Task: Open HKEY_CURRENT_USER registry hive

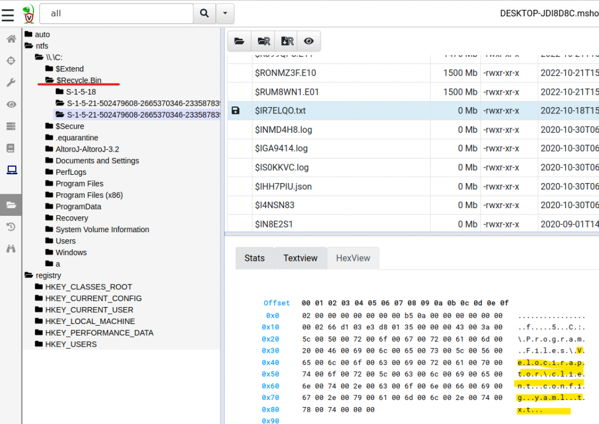Action: coord(84,309)
